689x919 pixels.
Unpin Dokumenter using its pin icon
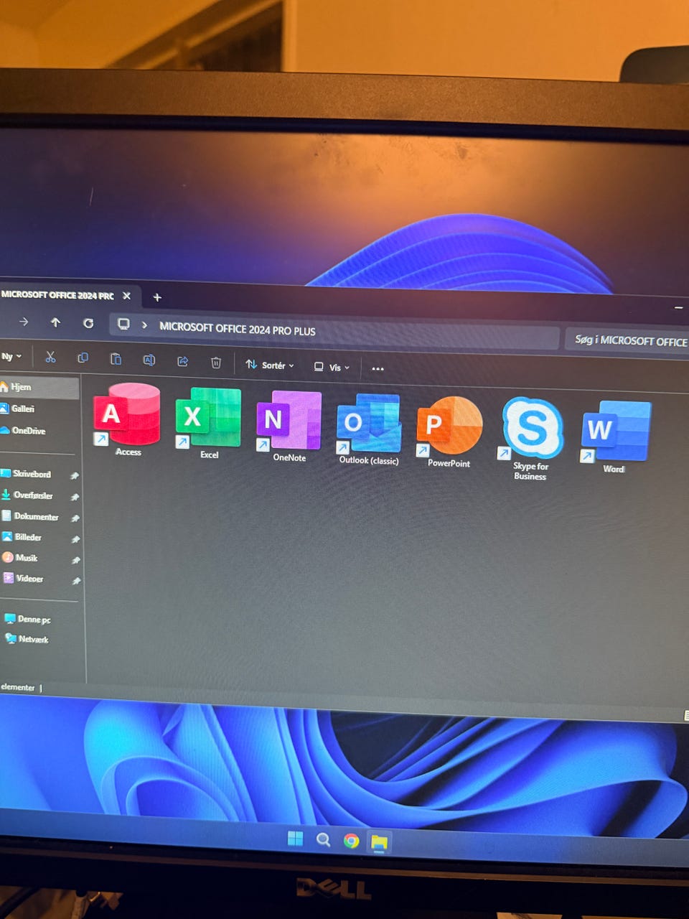tap(75, 518)
